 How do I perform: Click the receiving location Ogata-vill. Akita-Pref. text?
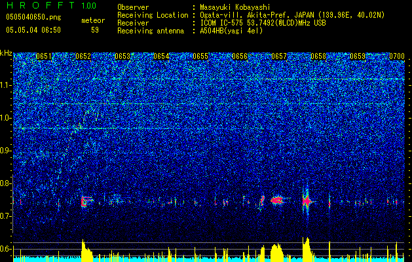coord(292,15)
